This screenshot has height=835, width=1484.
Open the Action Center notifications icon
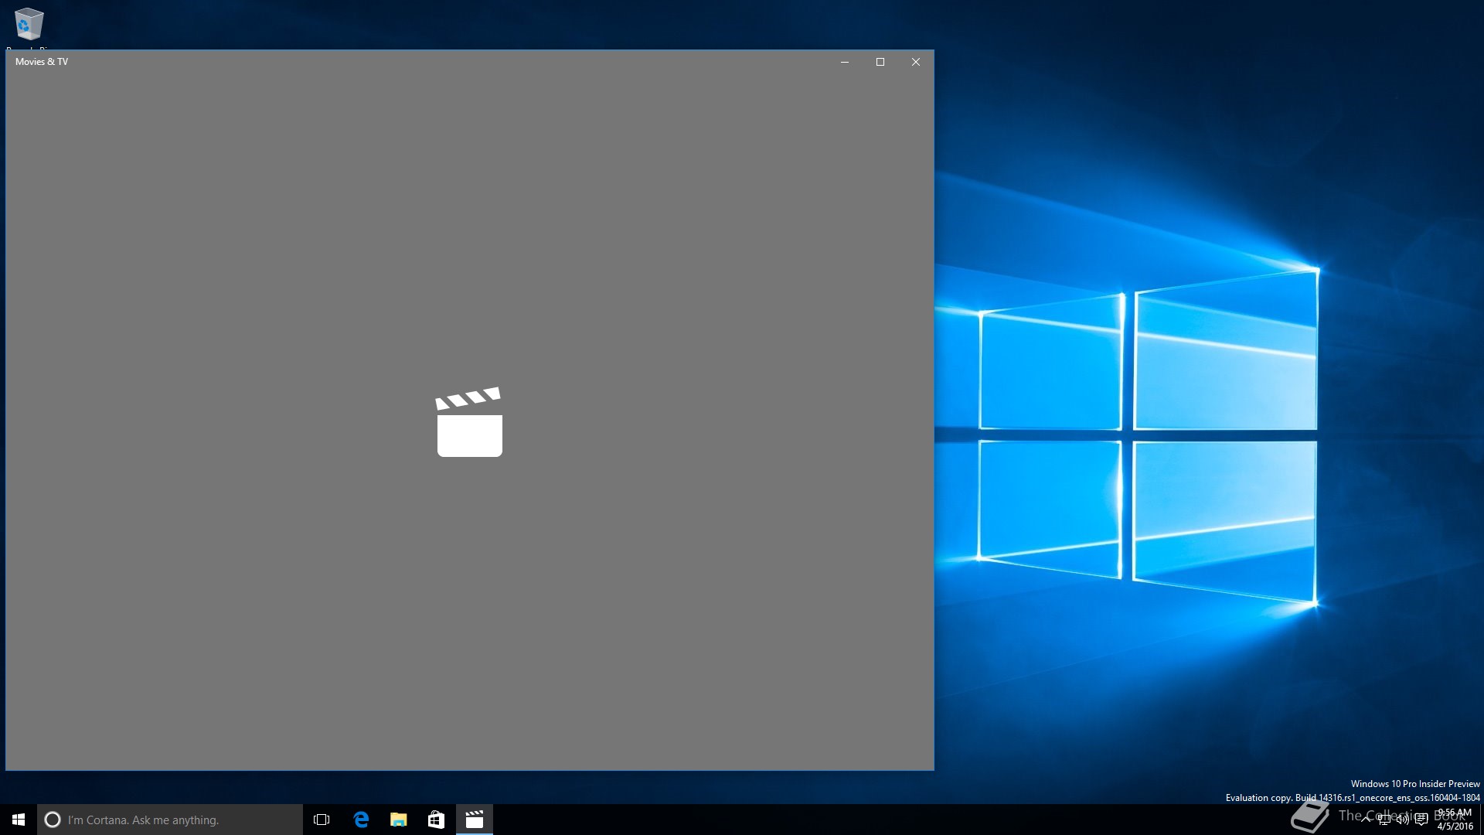click(1421, 820)
